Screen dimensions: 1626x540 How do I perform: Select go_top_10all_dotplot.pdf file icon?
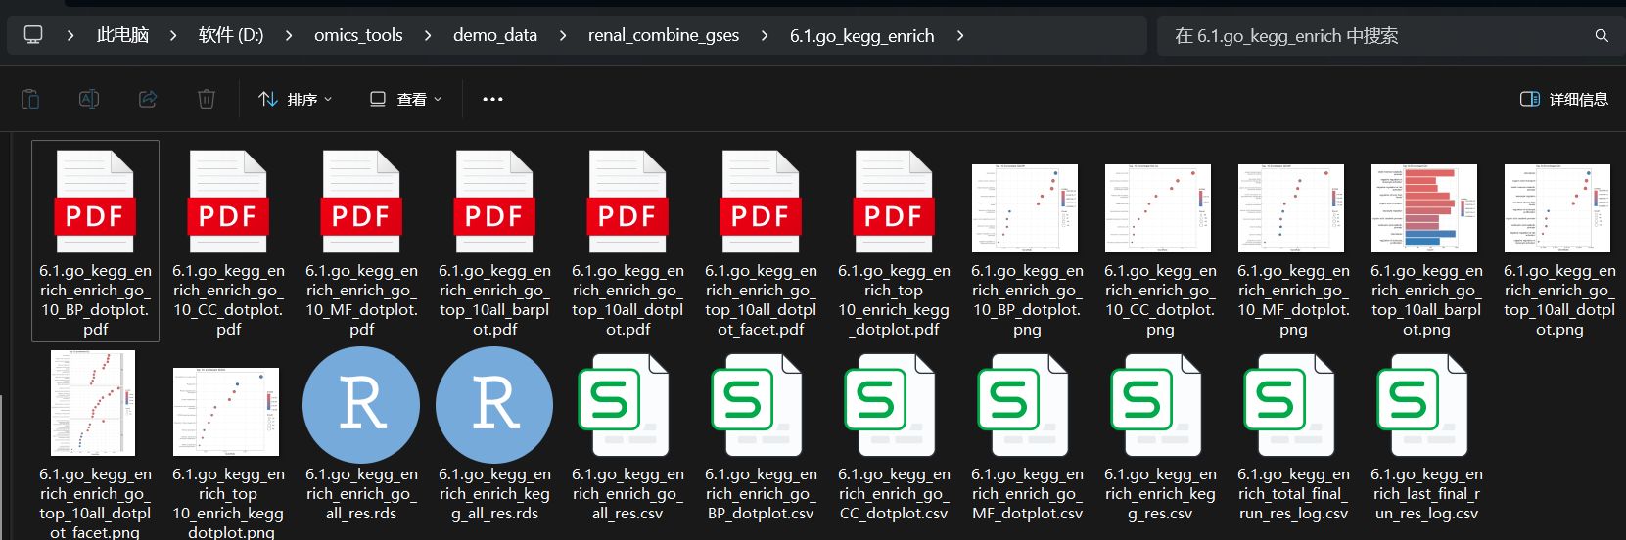point(627,202)
